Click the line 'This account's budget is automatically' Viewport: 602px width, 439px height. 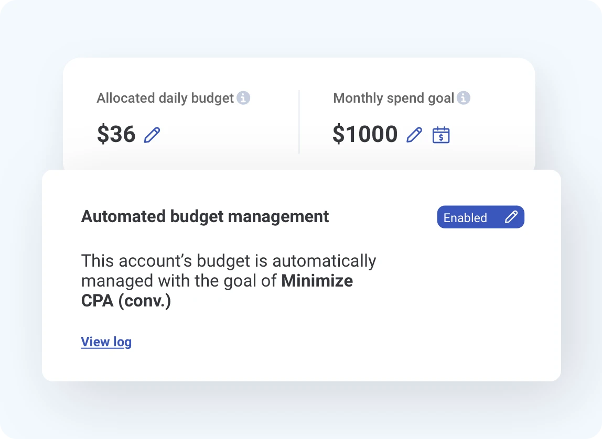tap(229, 261)
